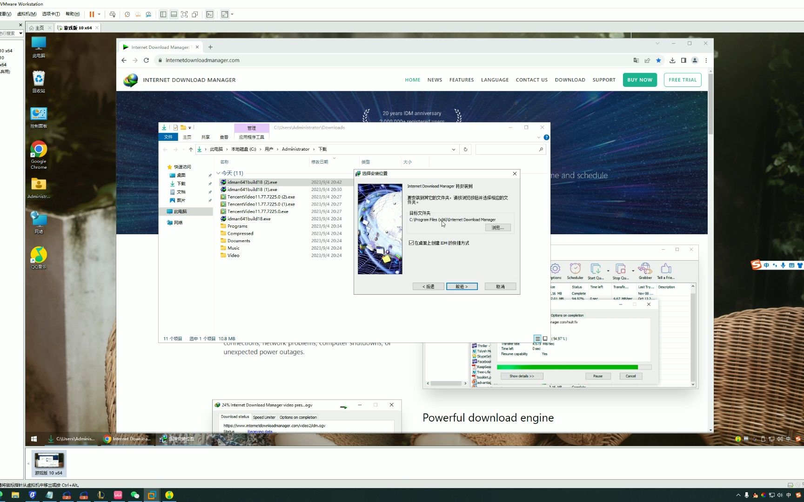Viewport: 804px width, 502px height.
Task: Collapse the 今天 (11) group
Action: 218,173
